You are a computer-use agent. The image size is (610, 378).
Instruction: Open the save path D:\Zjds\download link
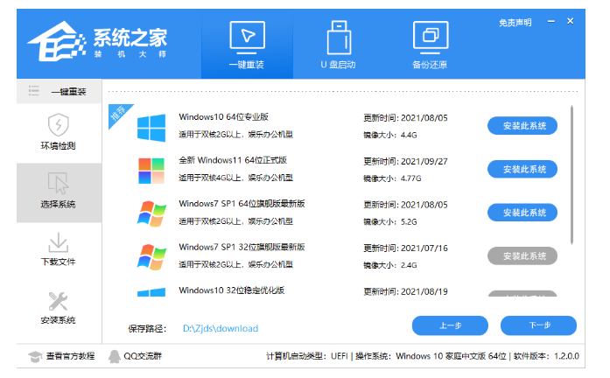tap(221, 329)
